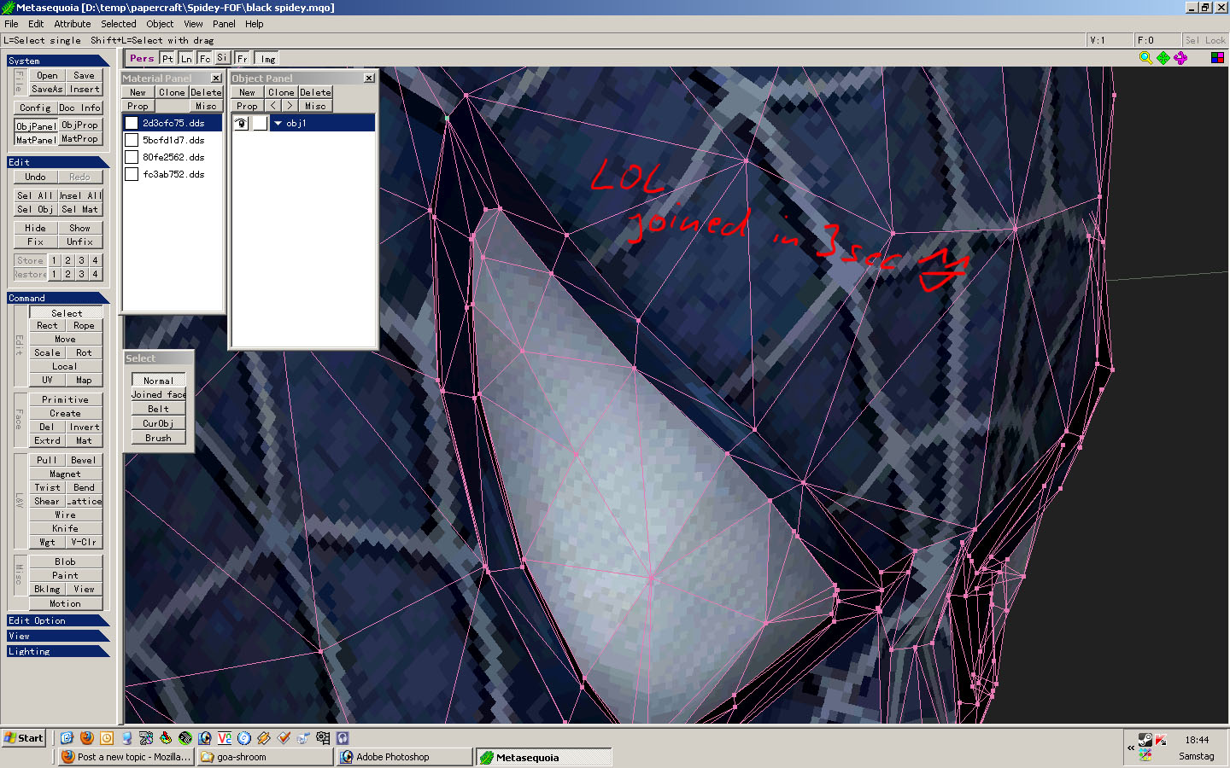Collapse the Command panel header
Image resolution: width=1230 pixels, height=768 pixels.
58,298
